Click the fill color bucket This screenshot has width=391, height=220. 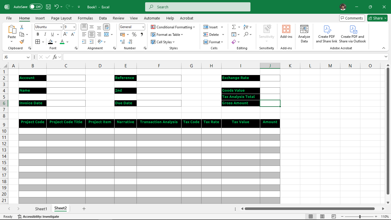(x=51, y=42)
